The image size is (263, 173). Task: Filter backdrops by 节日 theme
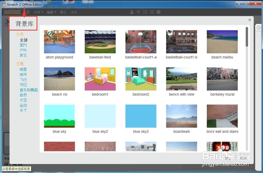click(23, 85)
